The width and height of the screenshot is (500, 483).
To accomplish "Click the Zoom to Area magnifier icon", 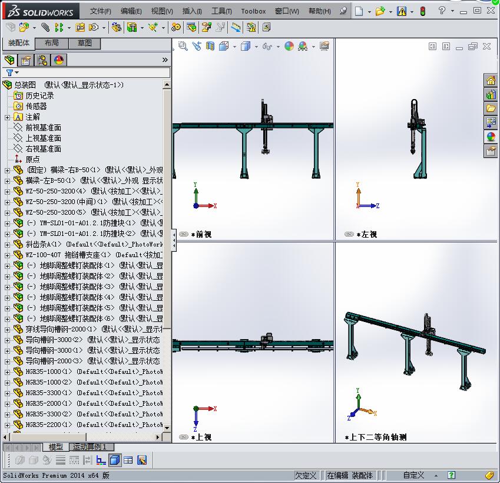I will pos(183,46).
